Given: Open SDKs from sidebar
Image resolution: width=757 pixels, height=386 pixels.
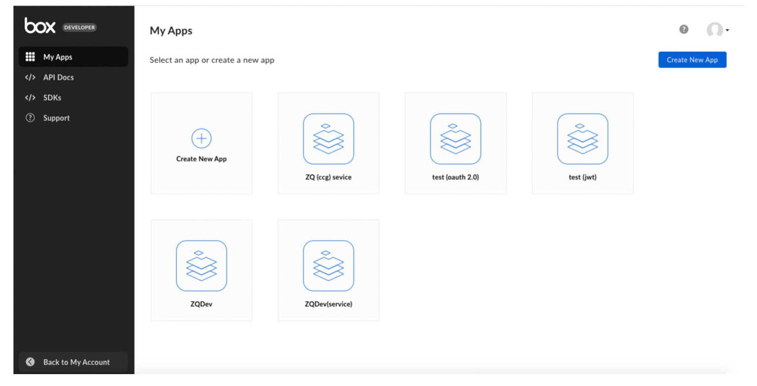Looking at the screenshot, I should click(x=73, y=97).
